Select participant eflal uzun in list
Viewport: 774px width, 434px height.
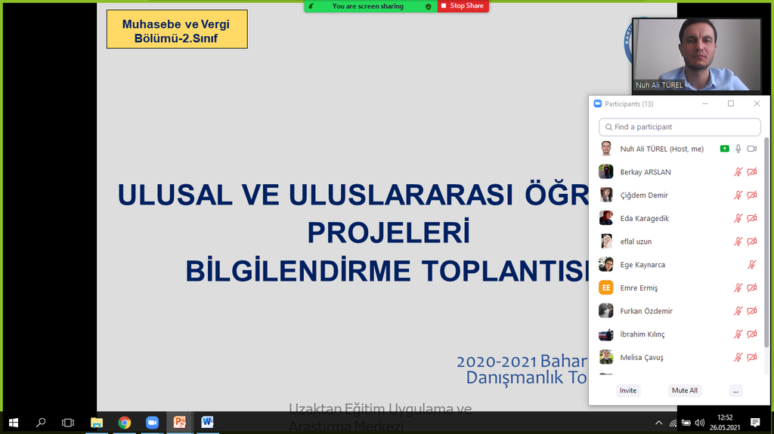click(676, 242)
